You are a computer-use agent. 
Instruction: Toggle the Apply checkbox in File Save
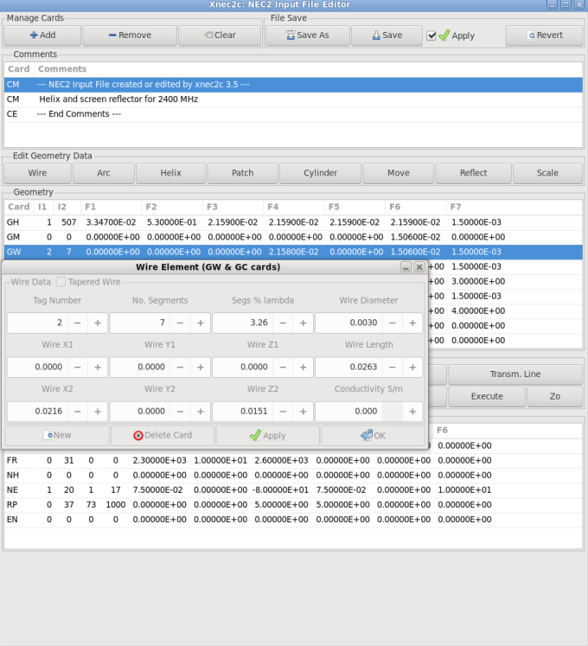pos(431,35)
